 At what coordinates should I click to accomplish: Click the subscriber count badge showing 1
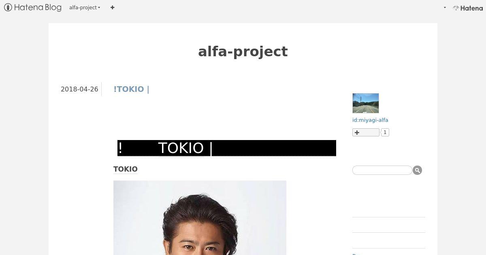click(385, 132)
